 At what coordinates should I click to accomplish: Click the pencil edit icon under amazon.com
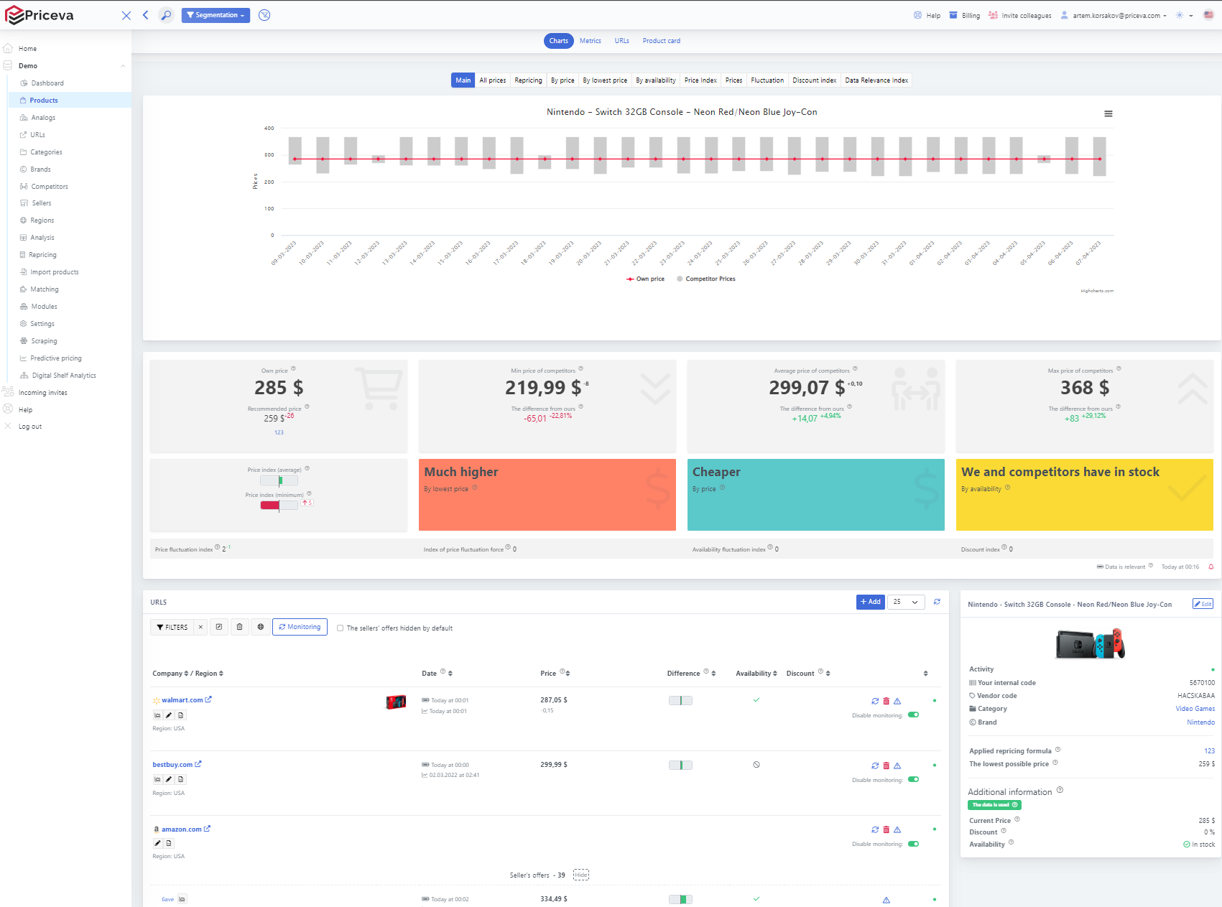tap(157, 843)
